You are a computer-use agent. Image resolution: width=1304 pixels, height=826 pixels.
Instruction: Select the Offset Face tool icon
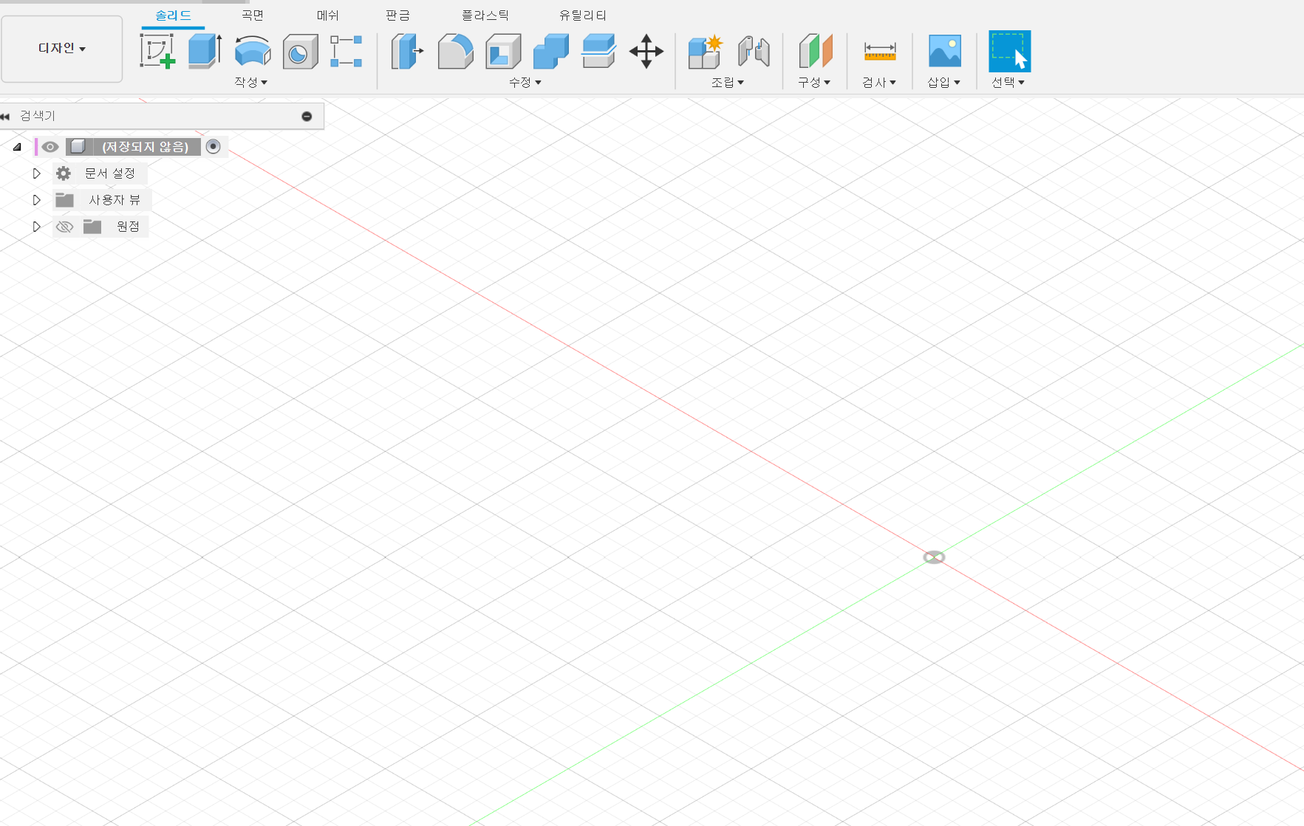click(x=598, y=51)
